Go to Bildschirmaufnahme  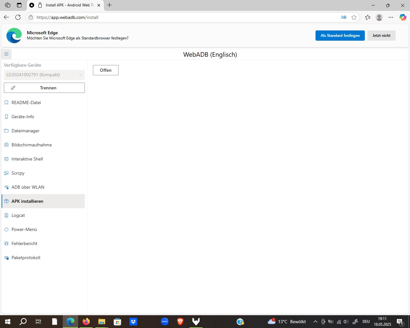(43, 145)
